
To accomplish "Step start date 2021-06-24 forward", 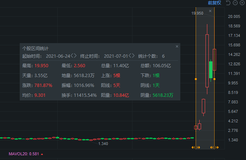I will tap(76, 56).
